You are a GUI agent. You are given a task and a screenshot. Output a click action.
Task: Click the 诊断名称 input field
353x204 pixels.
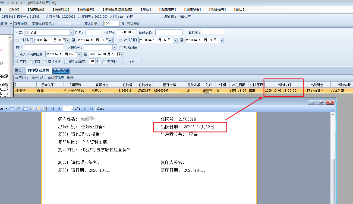169,33
